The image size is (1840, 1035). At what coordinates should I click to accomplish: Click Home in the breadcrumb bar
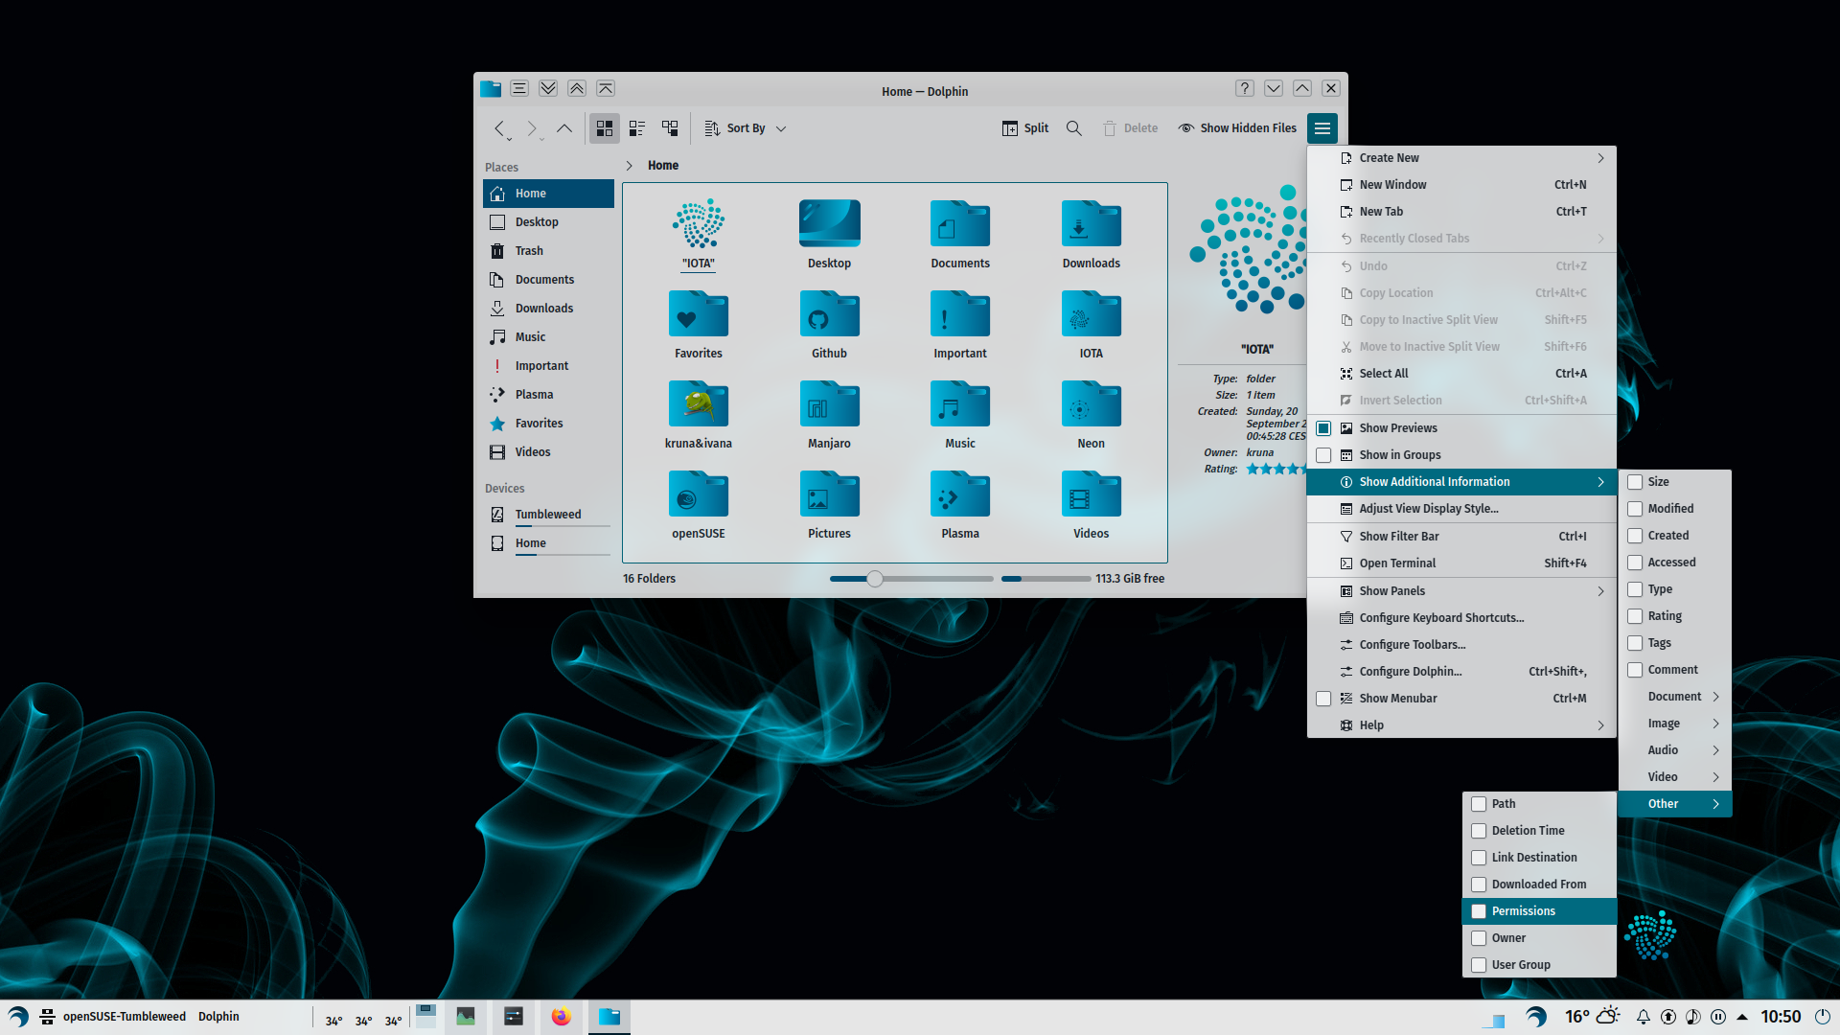coord(663,166)
